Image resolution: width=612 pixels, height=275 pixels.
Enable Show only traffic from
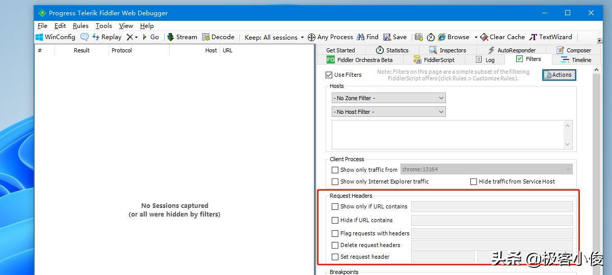tap(335, 170)
